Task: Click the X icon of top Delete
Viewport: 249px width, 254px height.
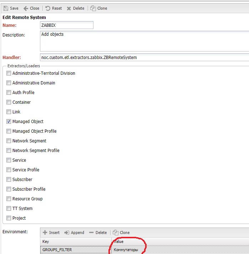Action: pos(69,9)
